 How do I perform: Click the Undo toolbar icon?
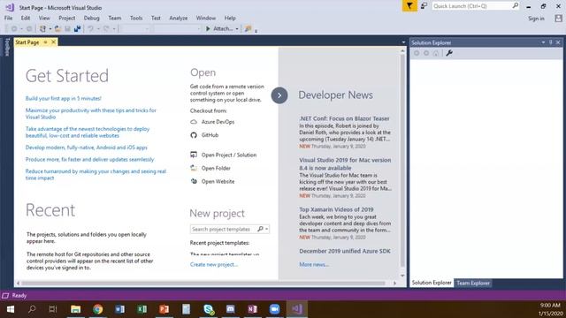point(90,29)
